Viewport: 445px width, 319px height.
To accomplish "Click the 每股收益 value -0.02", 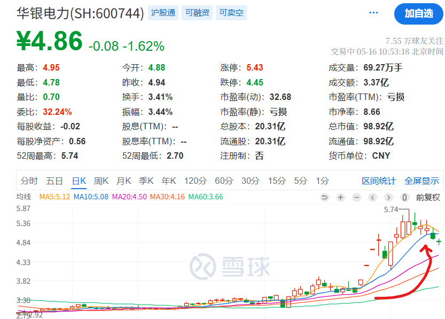I will (x=70, y=126).
